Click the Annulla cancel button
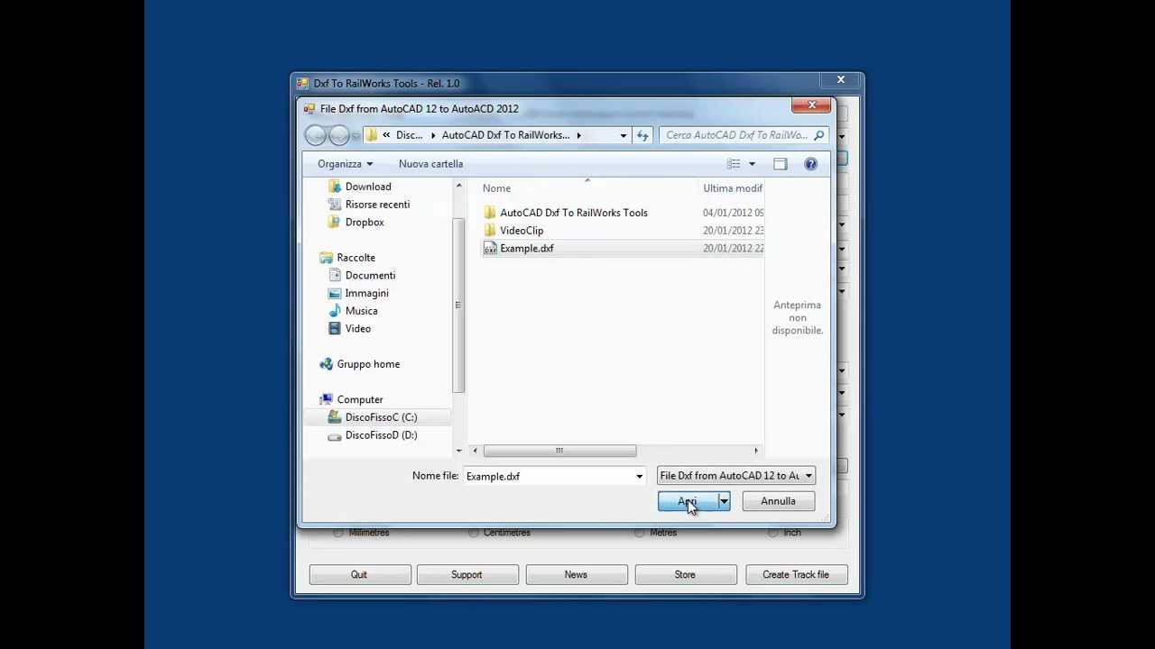1155x649 pixels. (778, 501)
